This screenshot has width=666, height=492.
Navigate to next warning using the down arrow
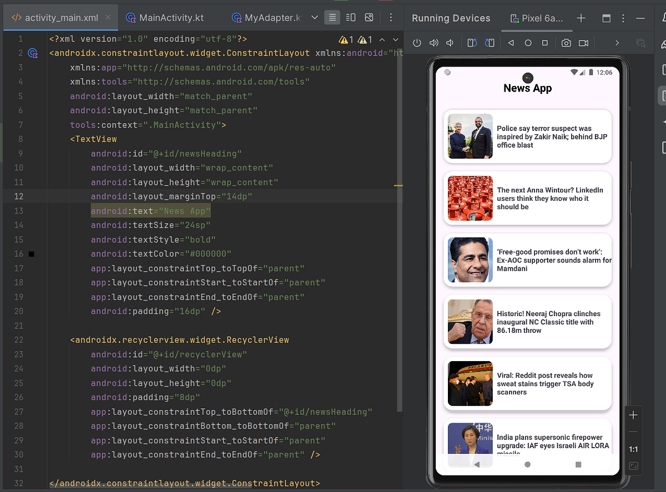[x=395, y=39]
